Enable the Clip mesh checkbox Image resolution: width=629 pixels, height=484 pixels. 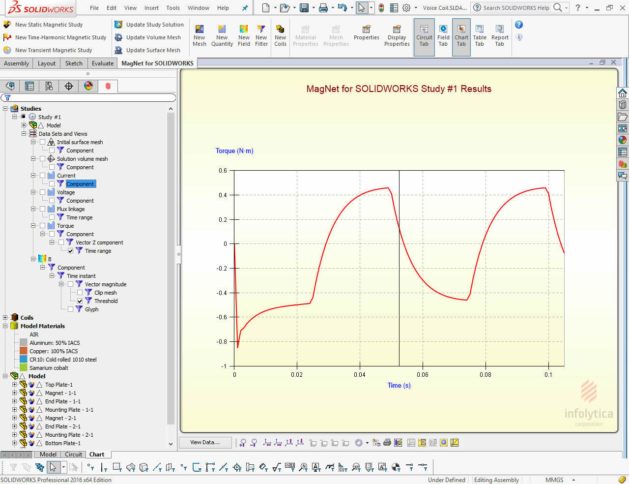point(80,293)
